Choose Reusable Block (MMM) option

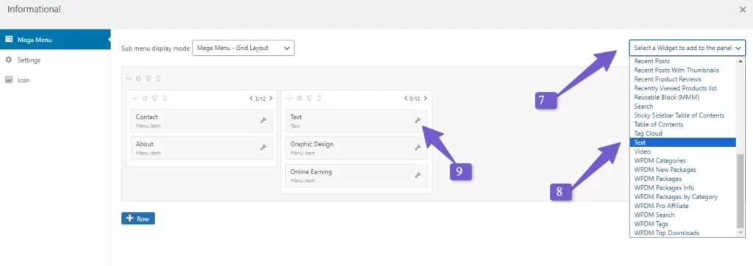683,98
